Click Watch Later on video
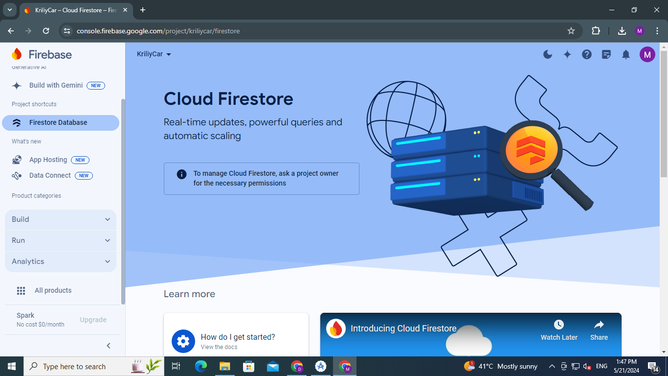Viewport: 668px width, 376px height. coord(559,330)
